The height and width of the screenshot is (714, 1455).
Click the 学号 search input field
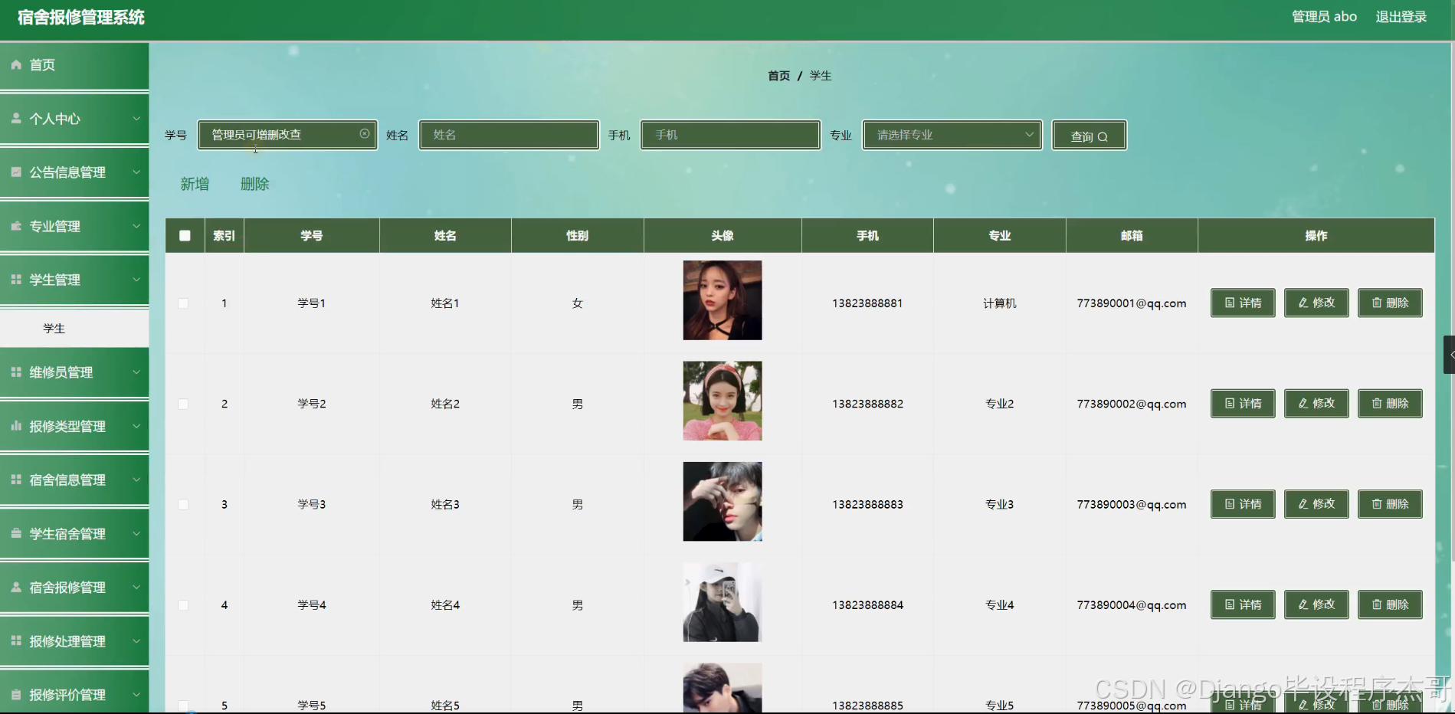click(x=287, y=135)
